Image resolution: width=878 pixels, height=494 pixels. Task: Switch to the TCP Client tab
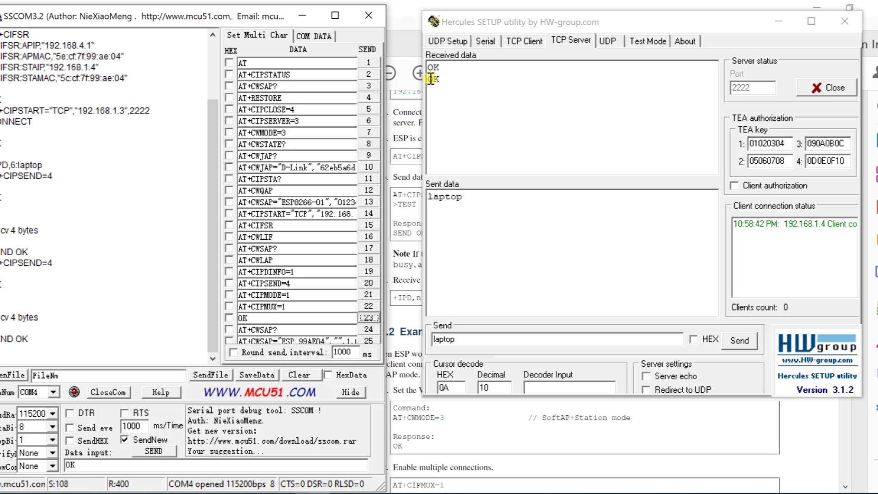pyautogui.click(x=524, y=41)
